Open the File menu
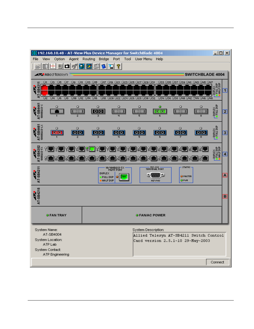 35,59
